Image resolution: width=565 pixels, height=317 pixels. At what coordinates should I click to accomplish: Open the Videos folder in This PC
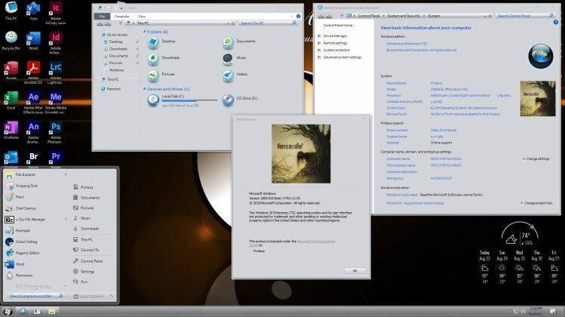coord(235,75)
